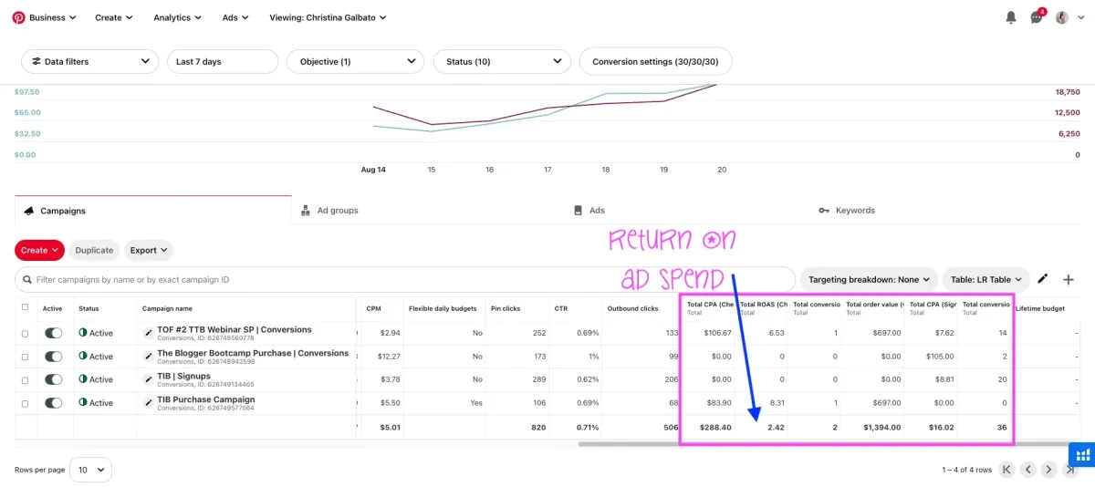Select checkbox for TIB | Signups row
The width and height of the screenshot is (1095, 487).
coord(25,379)
